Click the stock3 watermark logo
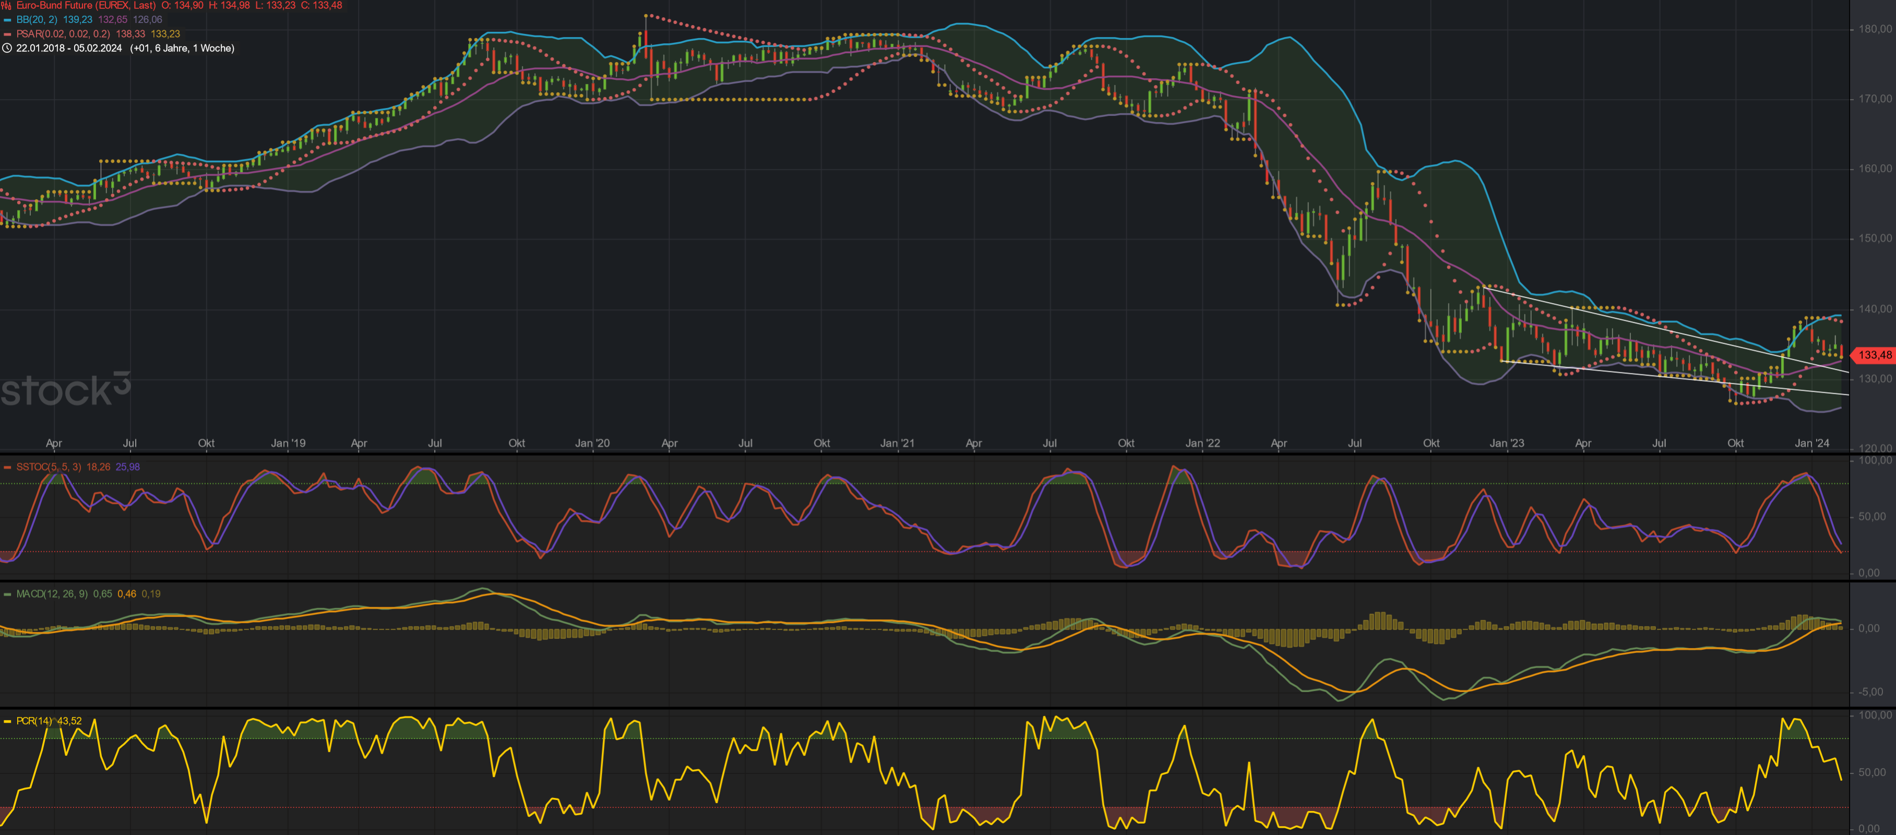The width and height of the screenshot is (1896, 835). [65, 389]
